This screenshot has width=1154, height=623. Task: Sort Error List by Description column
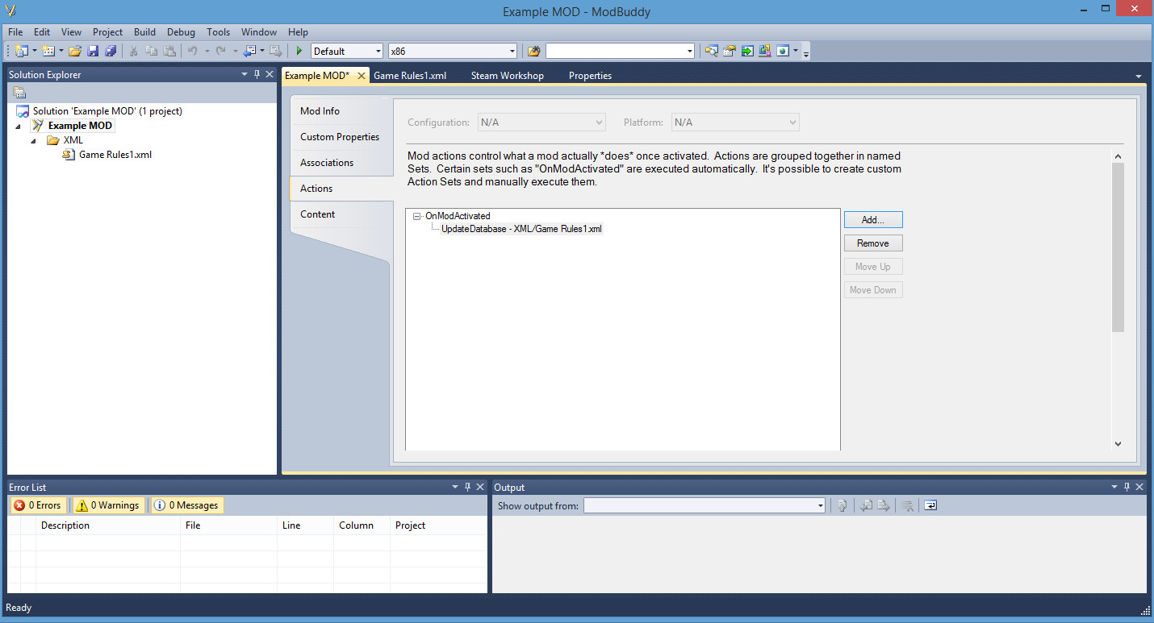(108, 525)
